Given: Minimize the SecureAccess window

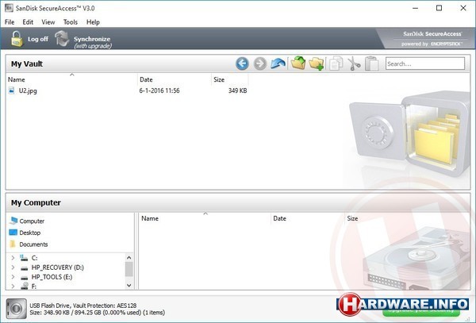Looking at the screenshot, I should click(415, 8).
